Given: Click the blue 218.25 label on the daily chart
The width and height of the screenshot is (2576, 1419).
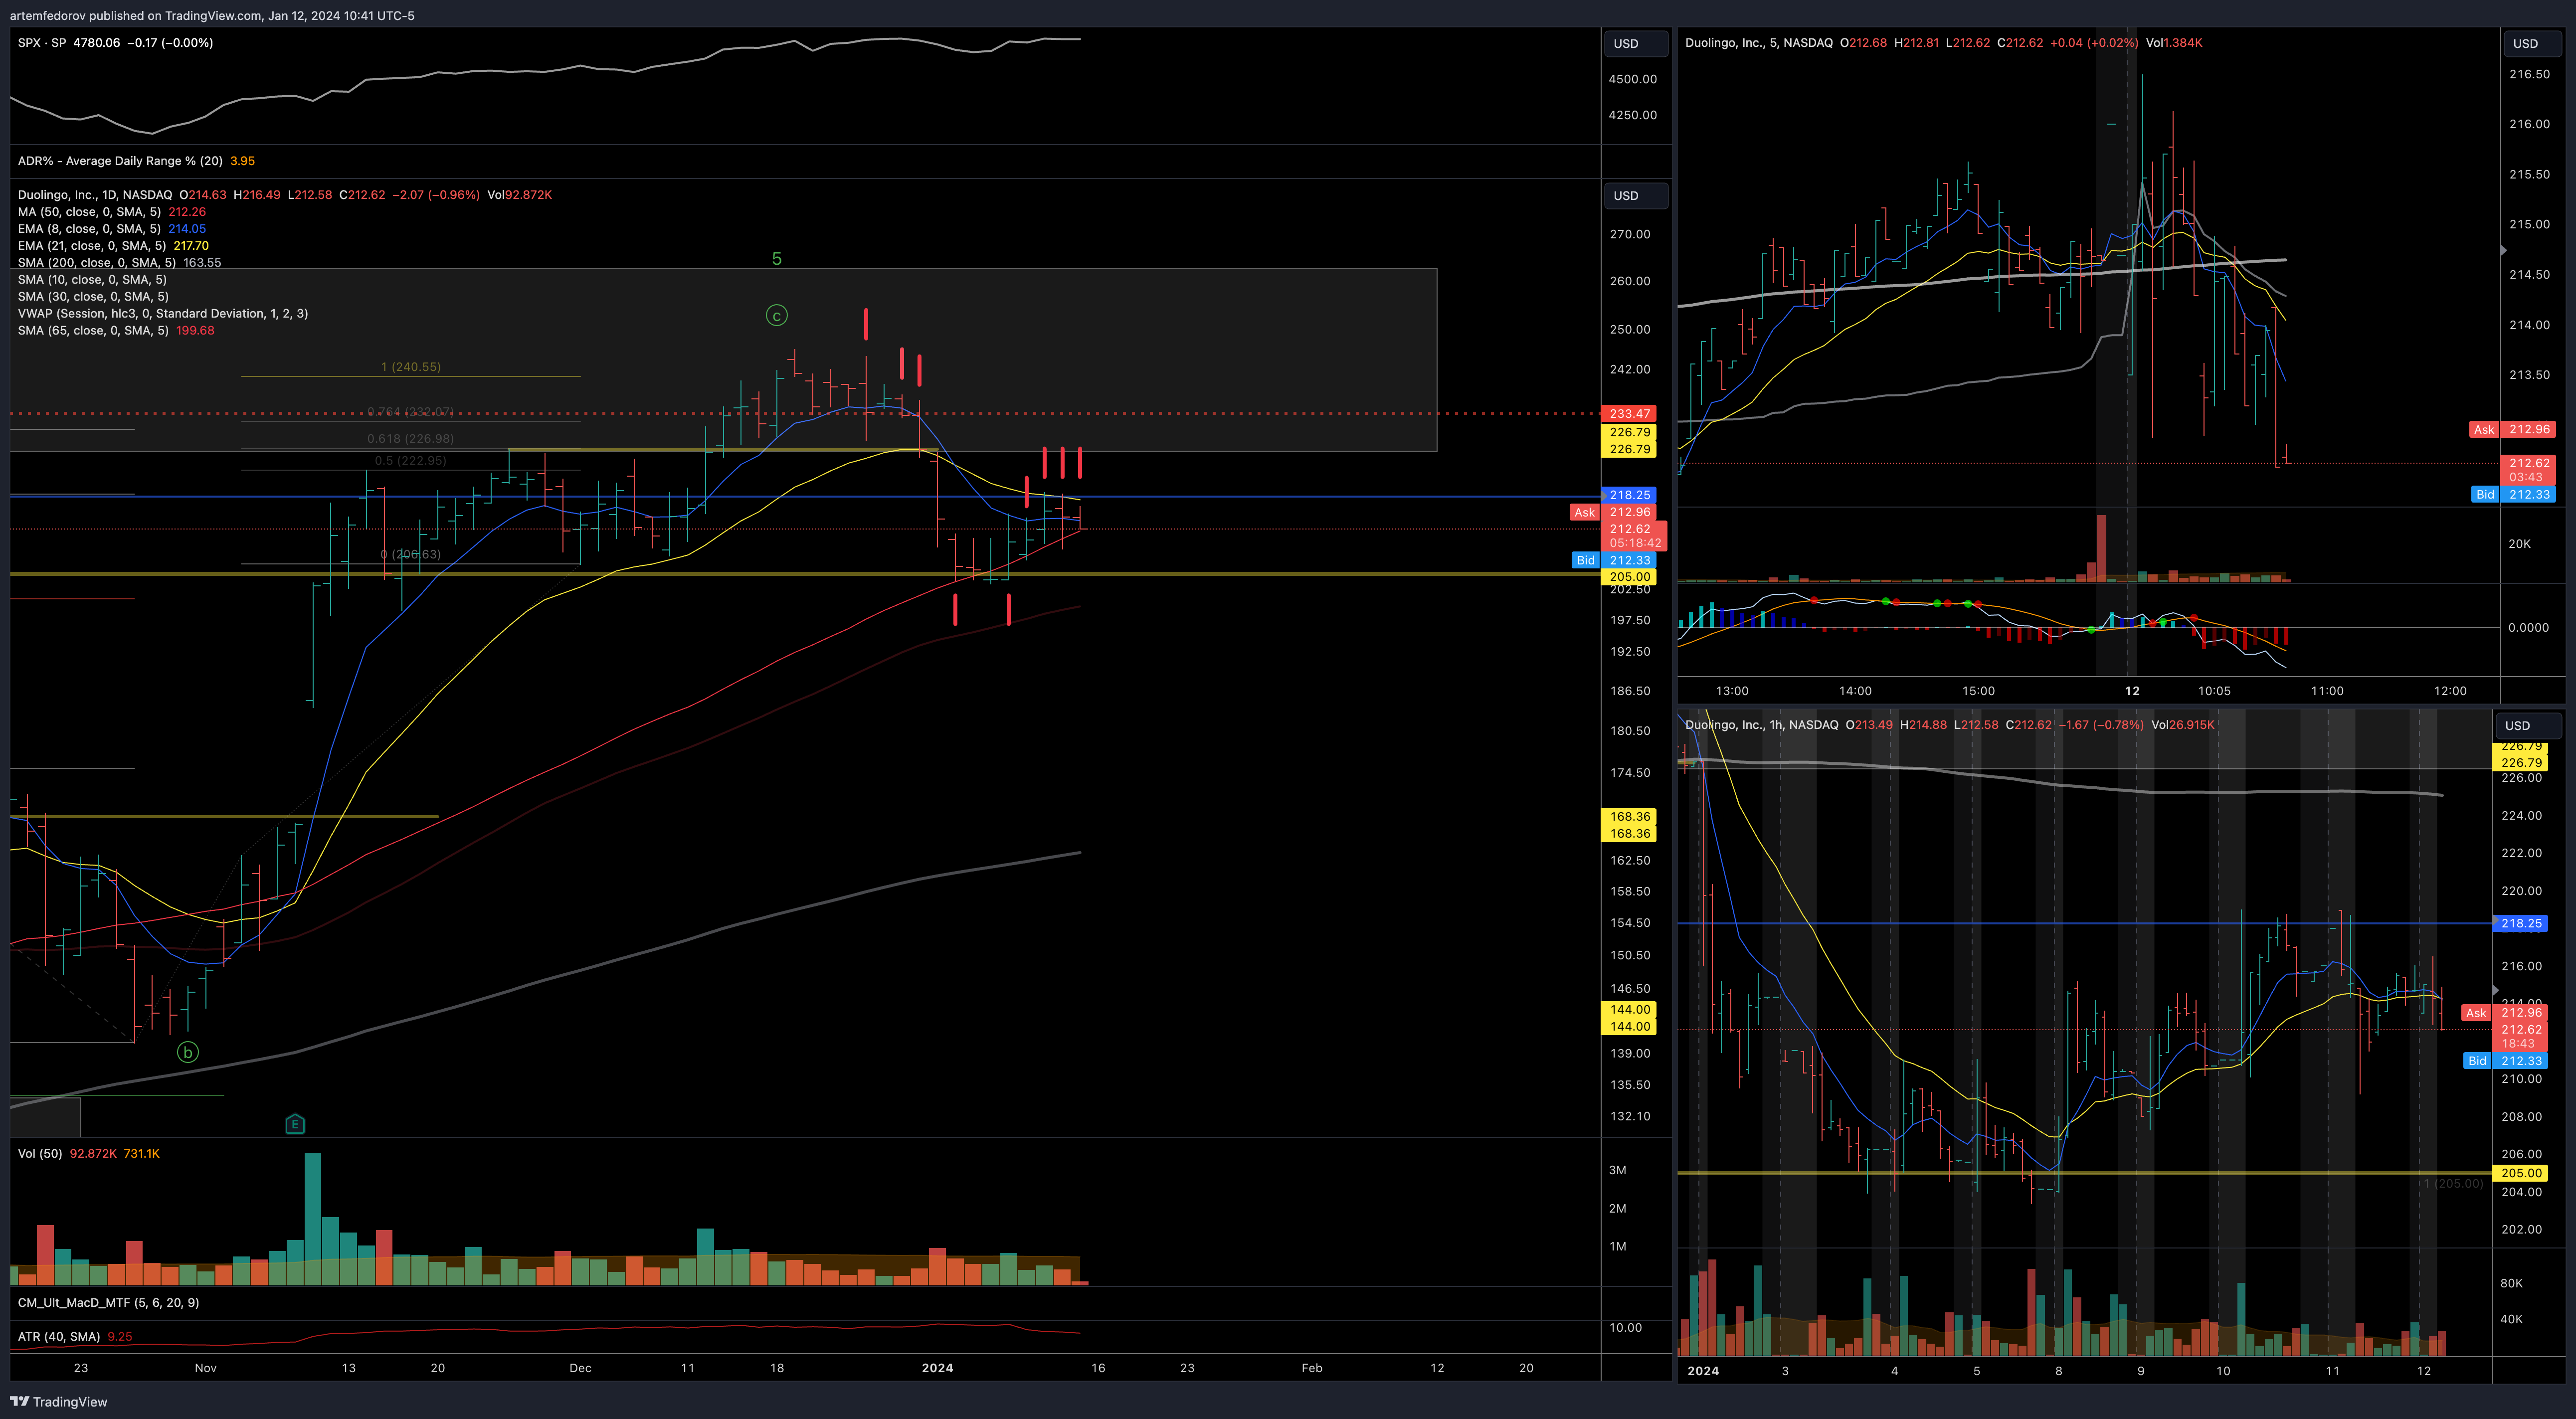Looking at the screenshot, I should (1630, 495).
